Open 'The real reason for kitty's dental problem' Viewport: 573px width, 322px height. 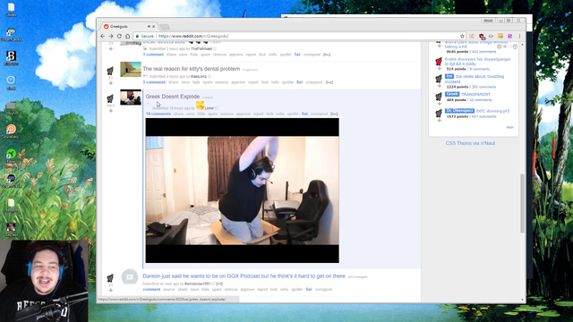click(x=191, y=69)
